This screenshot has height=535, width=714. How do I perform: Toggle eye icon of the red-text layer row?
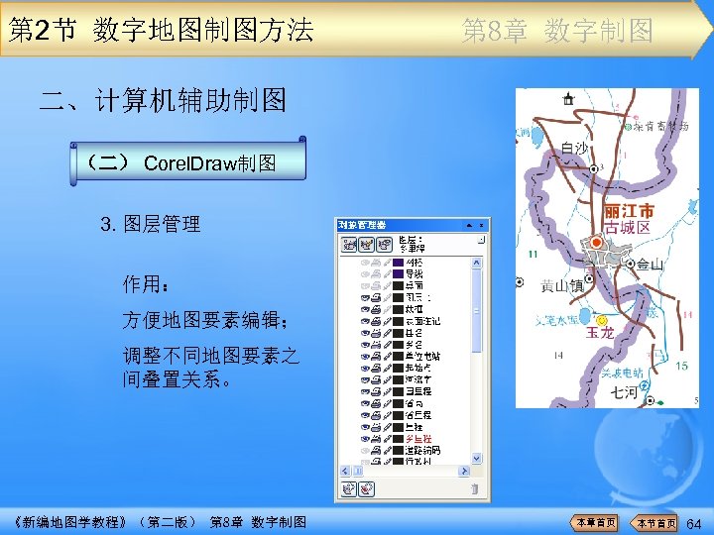(x=365, y=439)
